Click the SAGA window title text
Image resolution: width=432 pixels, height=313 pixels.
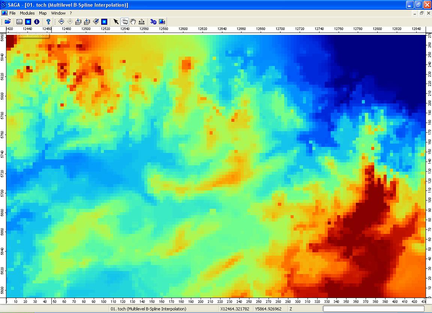[x=68, y=5]
